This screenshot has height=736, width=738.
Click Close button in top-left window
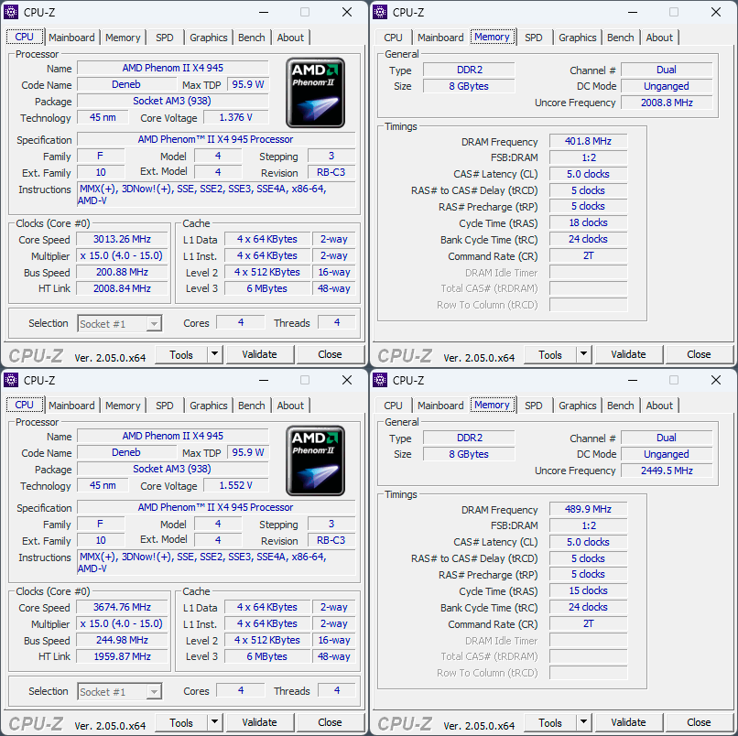point(330,354)
